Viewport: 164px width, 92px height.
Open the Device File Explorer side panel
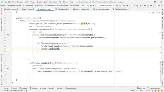[x=163, y=68]
